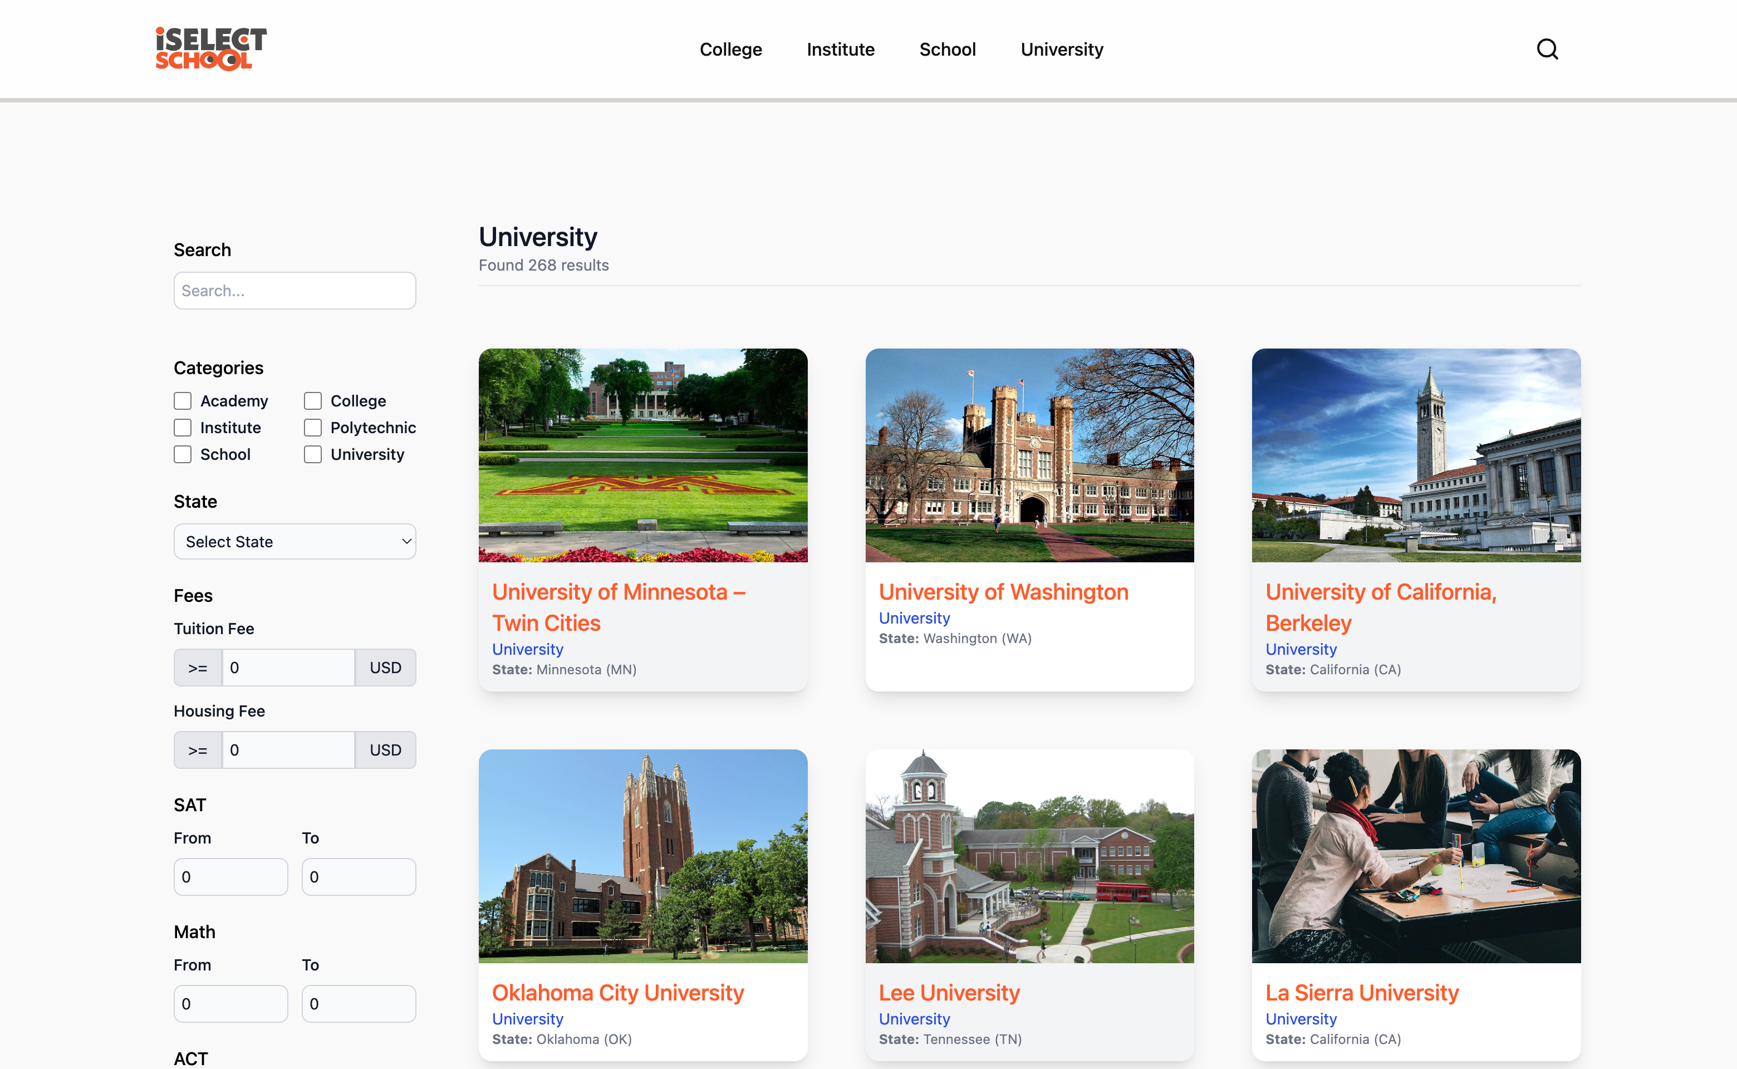Click the Math To field
This screenshot has width=1737, height=1069.
pos(359,1004)
